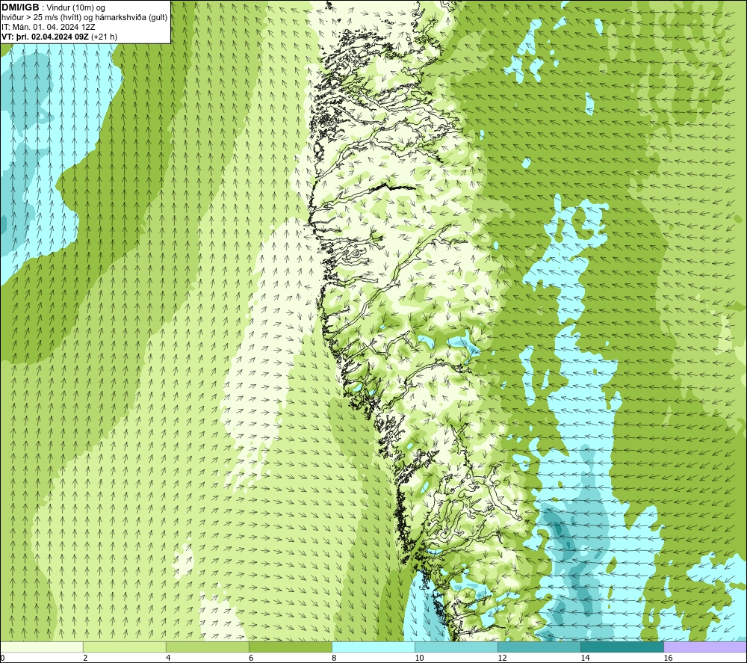
Task: Click the 12–14 m/s dark teal legend swatch
Action: pos(539,647)
